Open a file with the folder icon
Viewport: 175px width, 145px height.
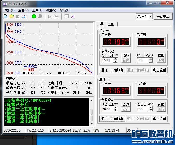tap(11, 16)
